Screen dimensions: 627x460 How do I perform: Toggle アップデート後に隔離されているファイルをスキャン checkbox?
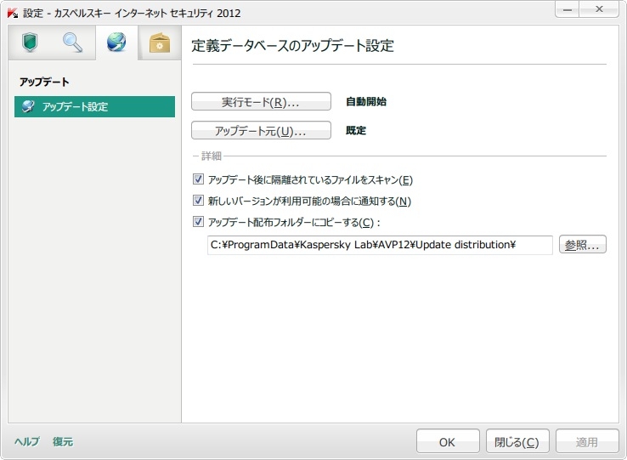point(198,179)
